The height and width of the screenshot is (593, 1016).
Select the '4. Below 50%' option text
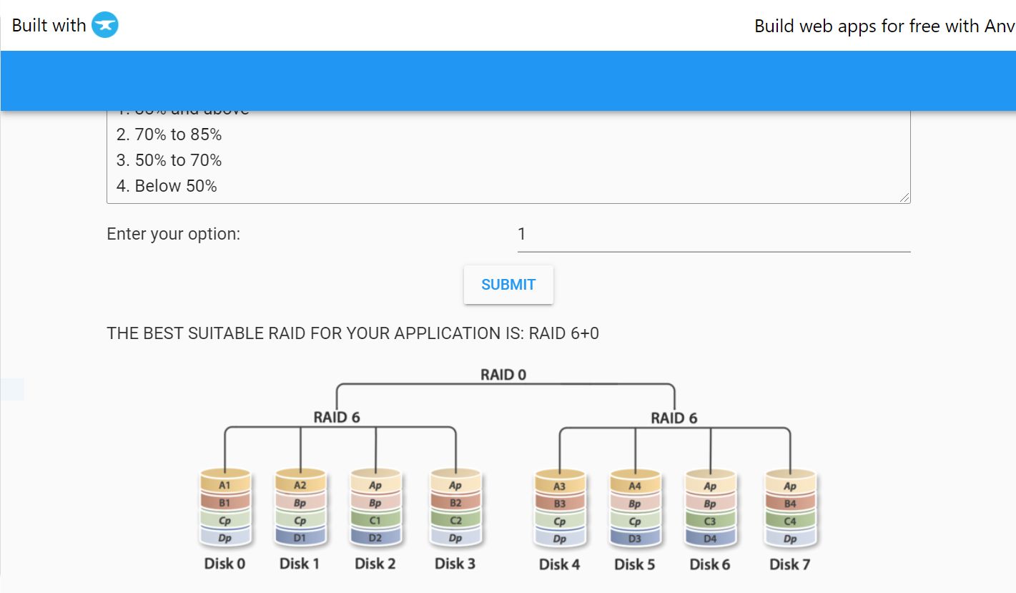166,185
